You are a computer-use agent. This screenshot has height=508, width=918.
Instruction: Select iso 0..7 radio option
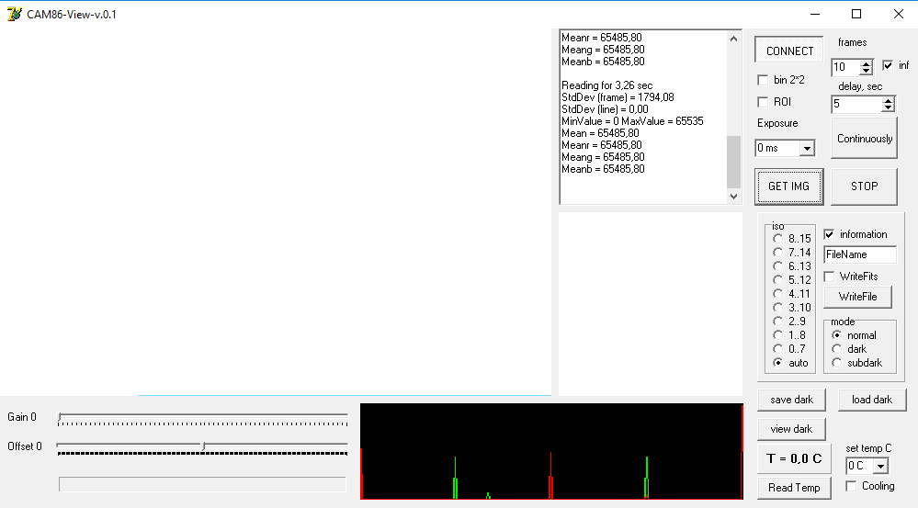[x=777, y=349]
